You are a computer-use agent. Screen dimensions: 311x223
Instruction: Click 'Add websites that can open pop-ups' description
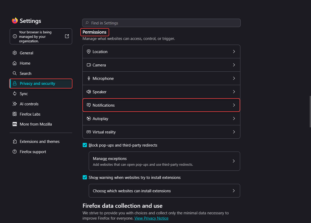click(143, 164)
